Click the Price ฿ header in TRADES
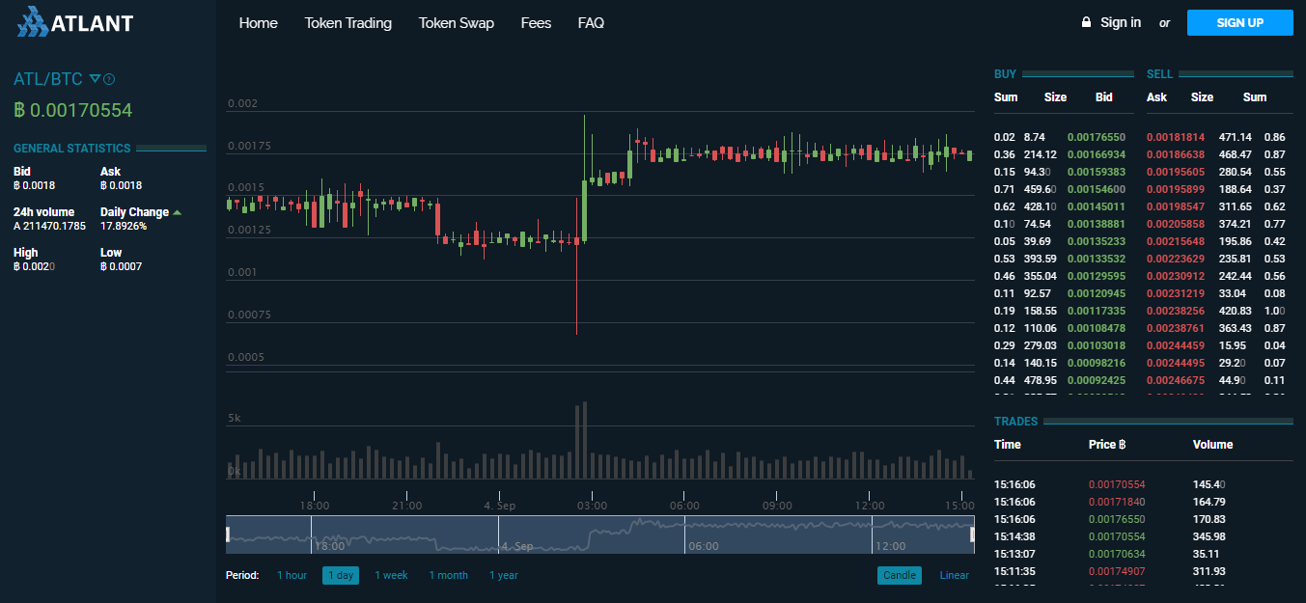 pos(1108,445)
